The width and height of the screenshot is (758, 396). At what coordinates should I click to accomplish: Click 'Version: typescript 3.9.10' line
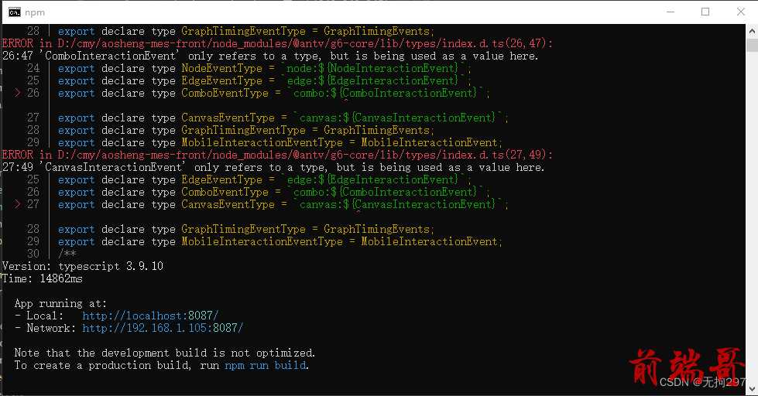pyautogui.click(x=83, y=266)
